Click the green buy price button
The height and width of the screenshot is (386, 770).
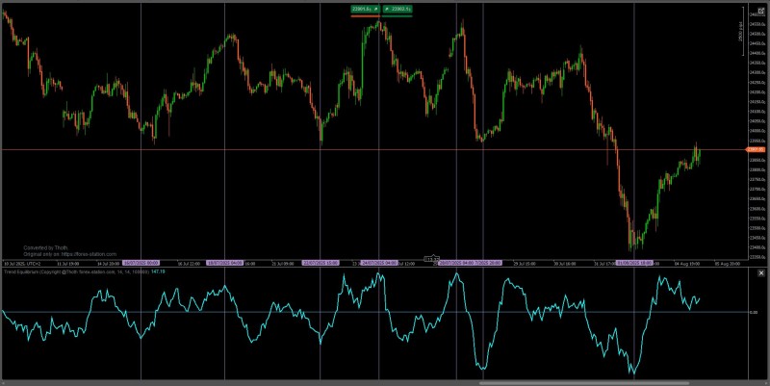tap(398, 10)
